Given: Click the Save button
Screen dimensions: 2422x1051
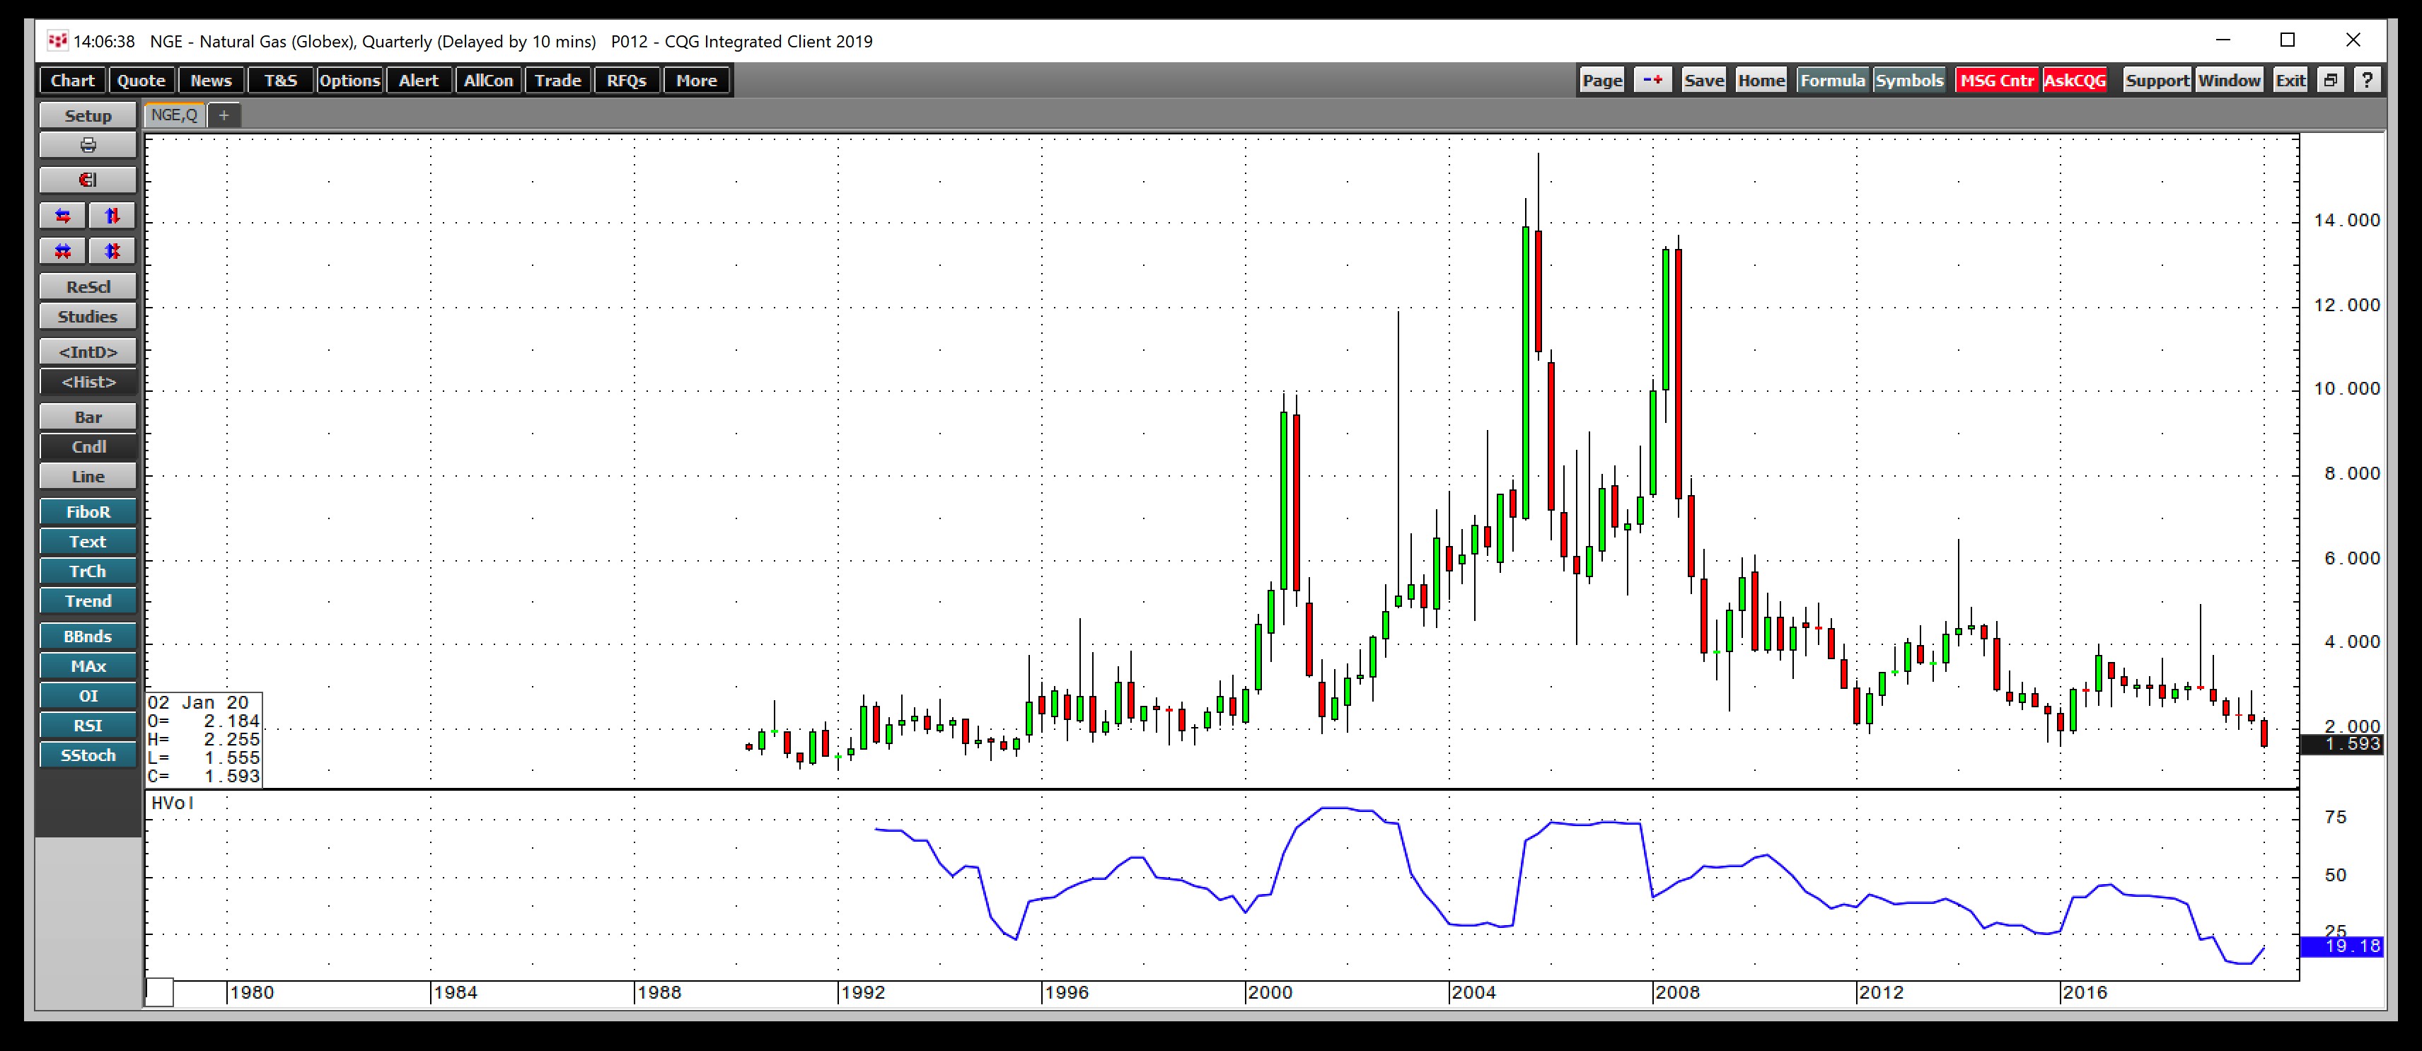Looking at the screenshot, I should (x=1703, y=80).
